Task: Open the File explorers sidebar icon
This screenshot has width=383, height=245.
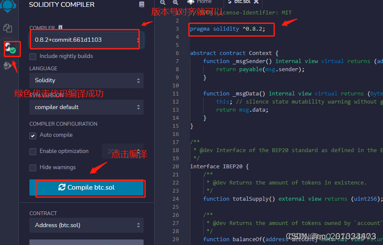Action: (x=8, y=28)
